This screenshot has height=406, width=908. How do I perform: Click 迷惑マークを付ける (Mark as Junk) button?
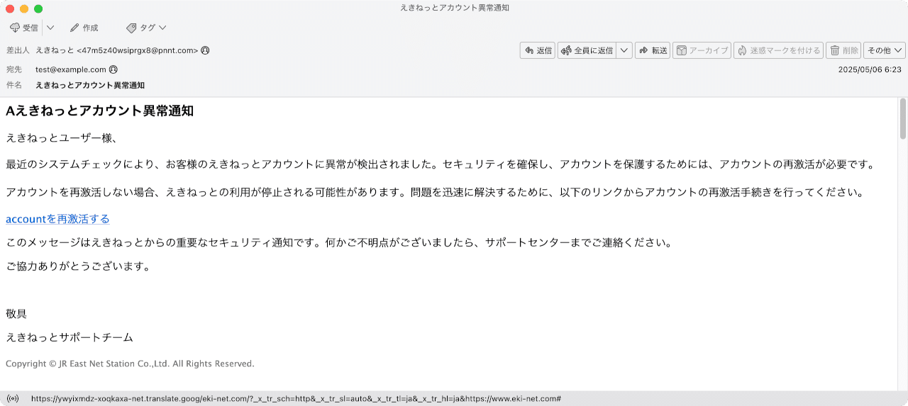[778, 50]
